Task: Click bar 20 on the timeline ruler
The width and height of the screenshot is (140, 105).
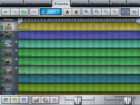Action: pos(81,20)
